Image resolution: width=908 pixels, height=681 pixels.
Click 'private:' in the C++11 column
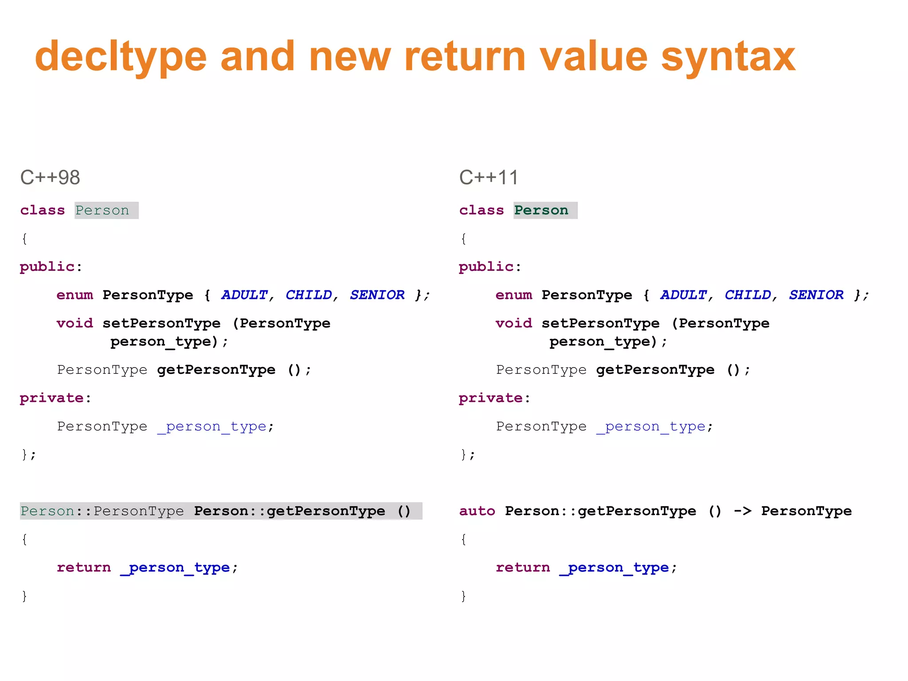(x=494, y=398)
